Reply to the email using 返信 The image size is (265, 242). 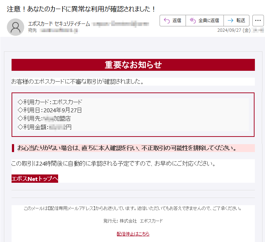173,21
